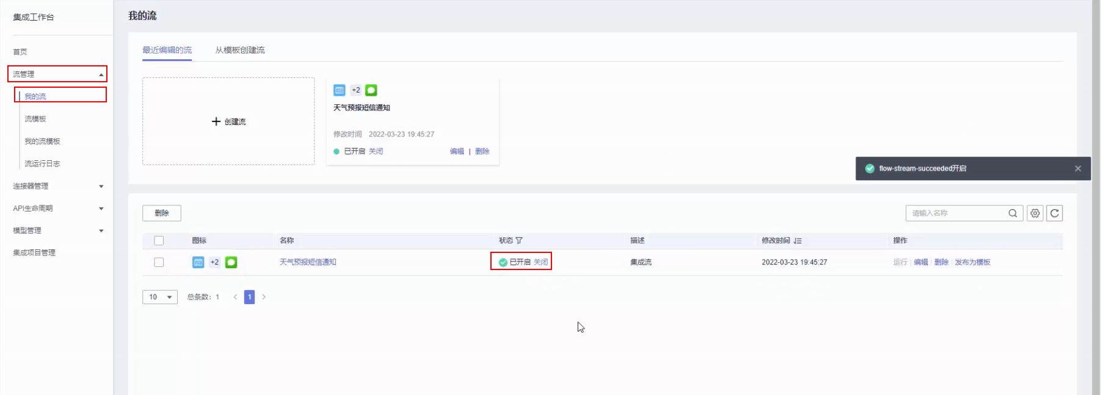1101x395 pixels.
Task: Switch to the 最近编辑的流 tab
Action: point(167,50)
